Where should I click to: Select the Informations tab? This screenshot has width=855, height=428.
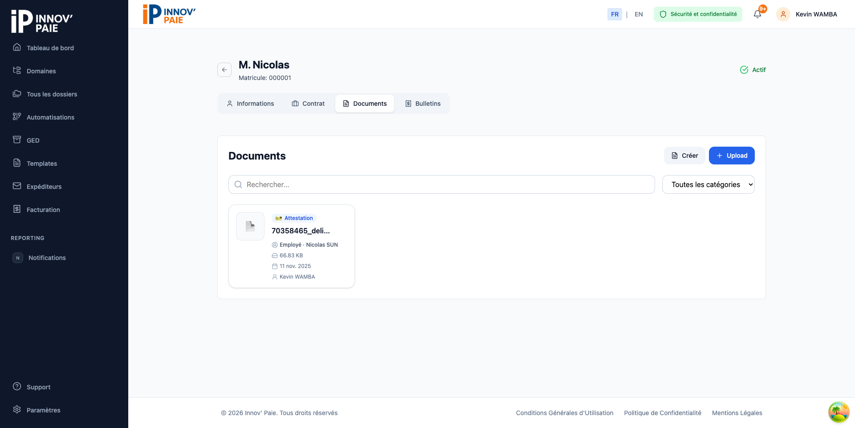point(250,104)
